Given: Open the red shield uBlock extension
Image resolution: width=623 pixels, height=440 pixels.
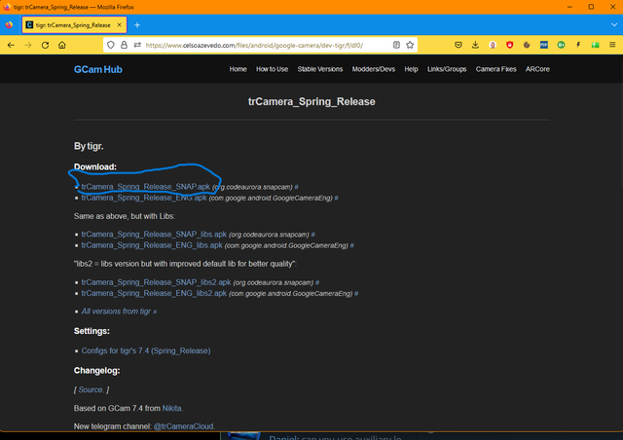Looking at the screenshot, I should pos(509,45).
